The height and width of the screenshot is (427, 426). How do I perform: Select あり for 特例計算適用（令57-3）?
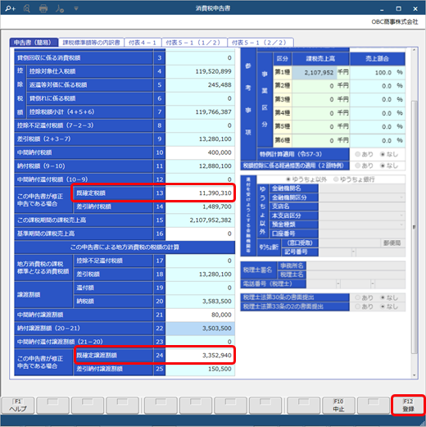pos(357,154)
